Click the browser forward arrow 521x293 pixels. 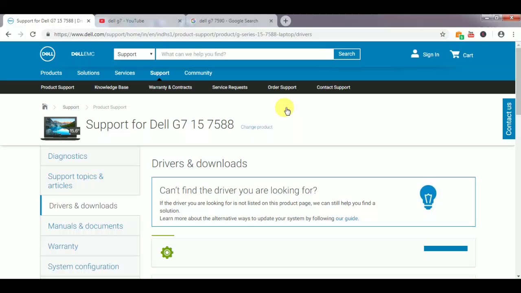pos(20,34)
